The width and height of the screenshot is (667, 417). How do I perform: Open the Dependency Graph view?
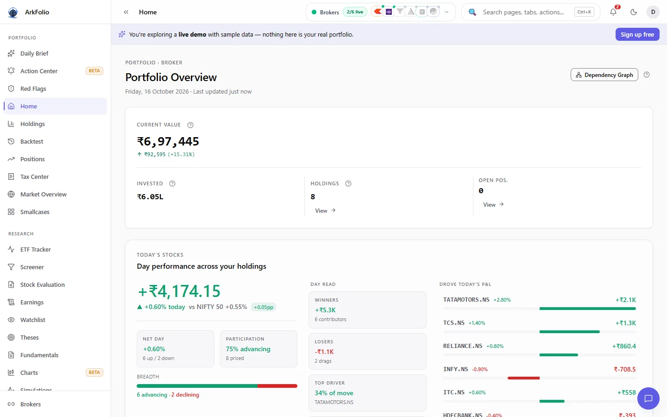[x=604, y=75]
